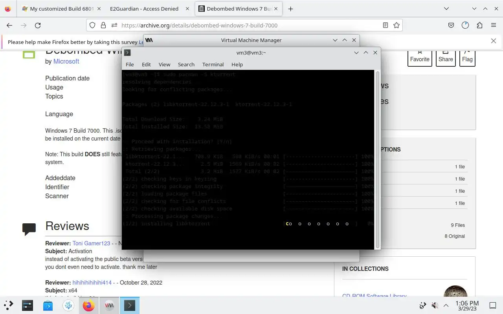This screenshot has height=314, width=503.
Task: Open a new Firefox tab
Action: point(290,9)
